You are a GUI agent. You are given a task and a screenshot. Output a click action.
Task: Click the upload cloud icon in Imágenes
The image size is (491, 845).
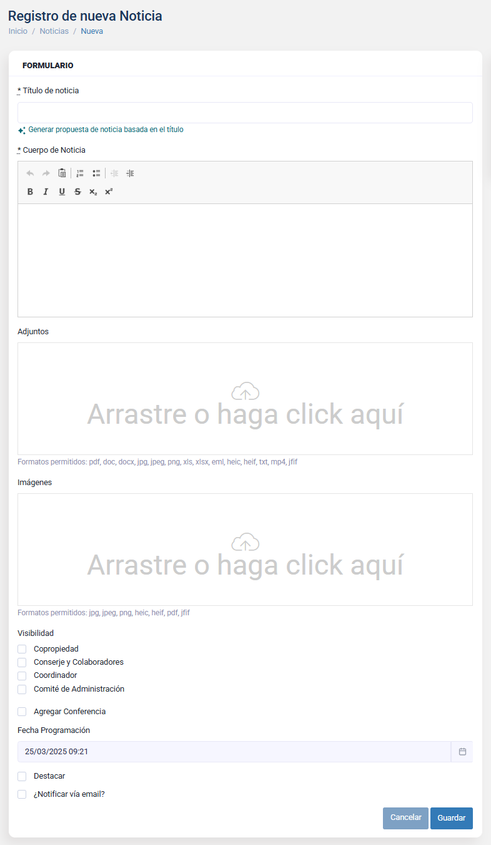coord(245,542)
